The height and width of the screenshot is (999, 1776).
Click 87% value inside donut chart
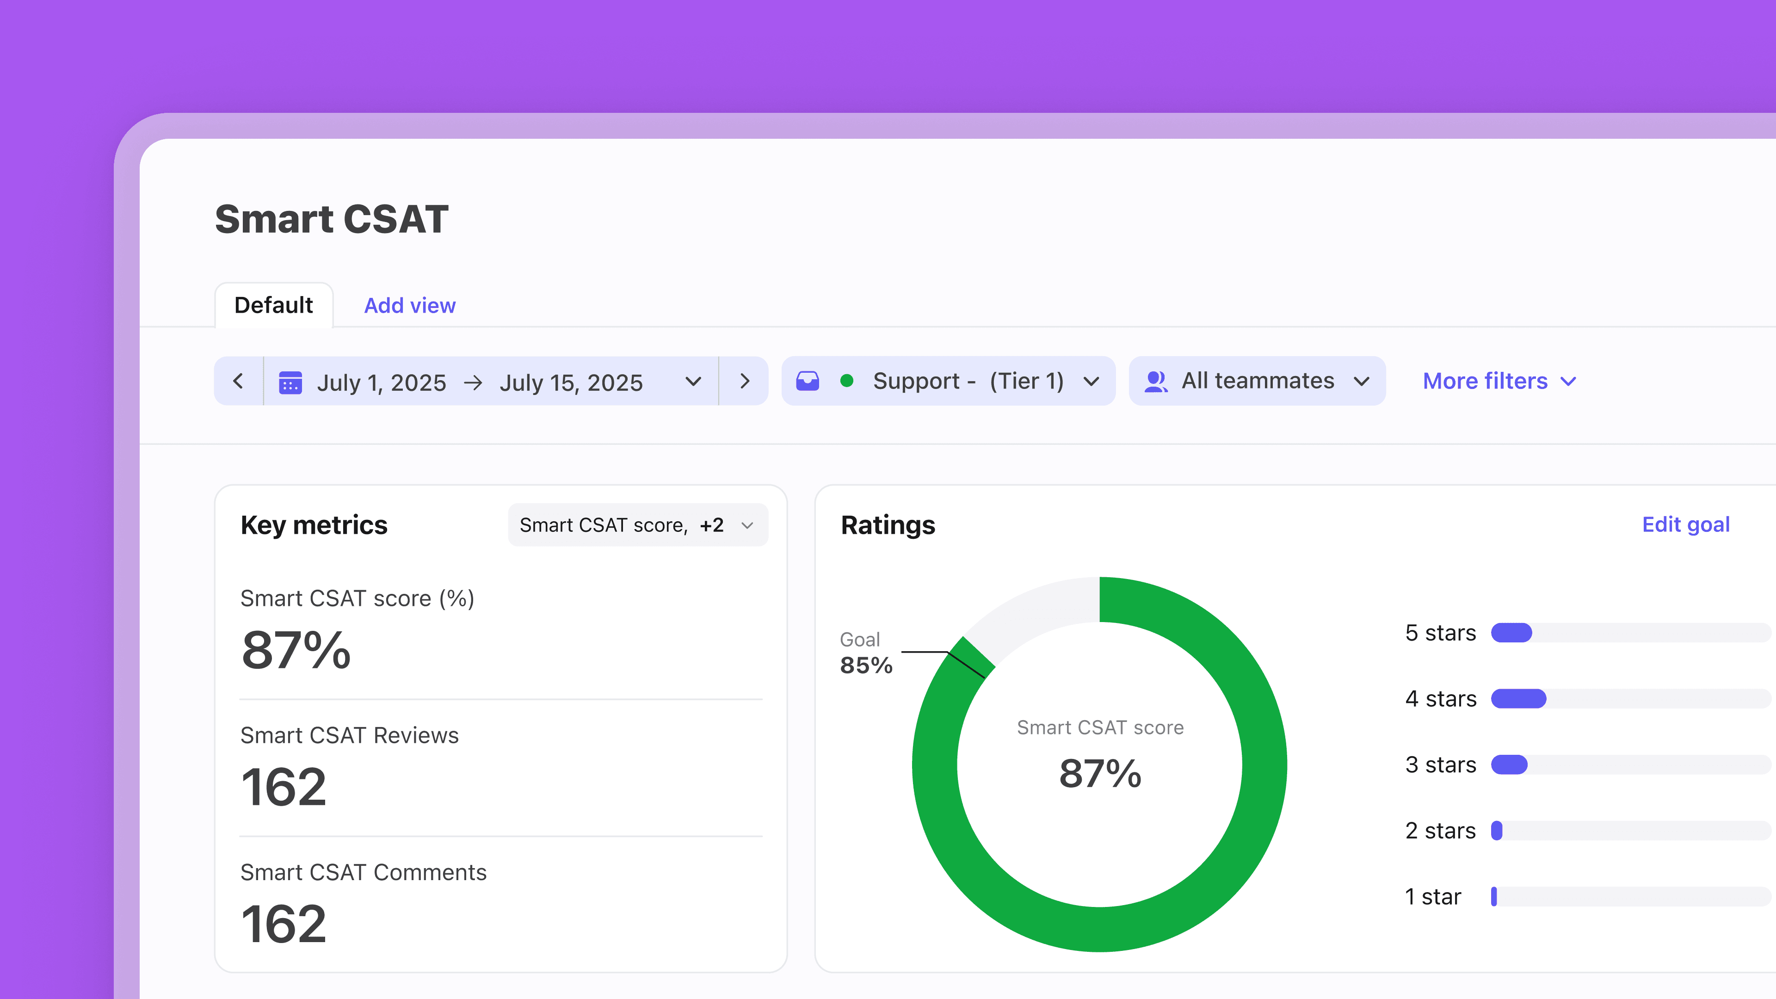click(x=1100, y=773)
